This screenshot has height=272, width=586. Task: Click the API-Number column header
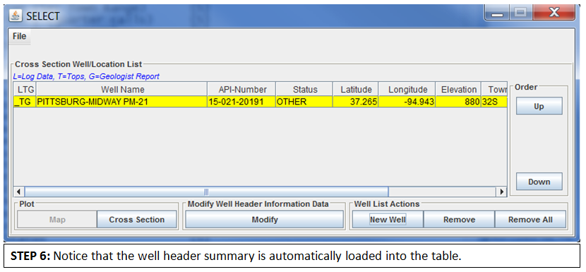coord(241,90)
